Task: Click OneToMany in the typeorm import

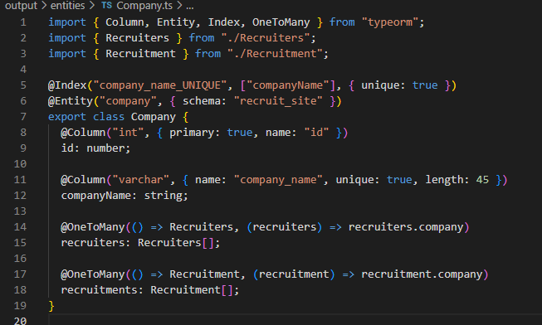Action: (x=281, y=22)
